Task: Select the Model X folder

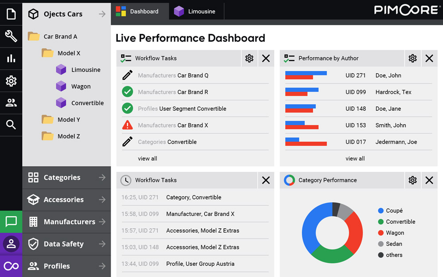Action: click(61, 53)
